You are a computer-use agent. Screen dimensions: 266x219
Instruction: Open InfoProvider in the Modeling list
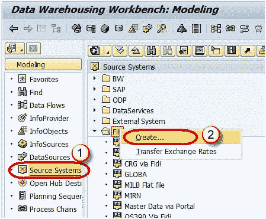click(x=49, y=119)
